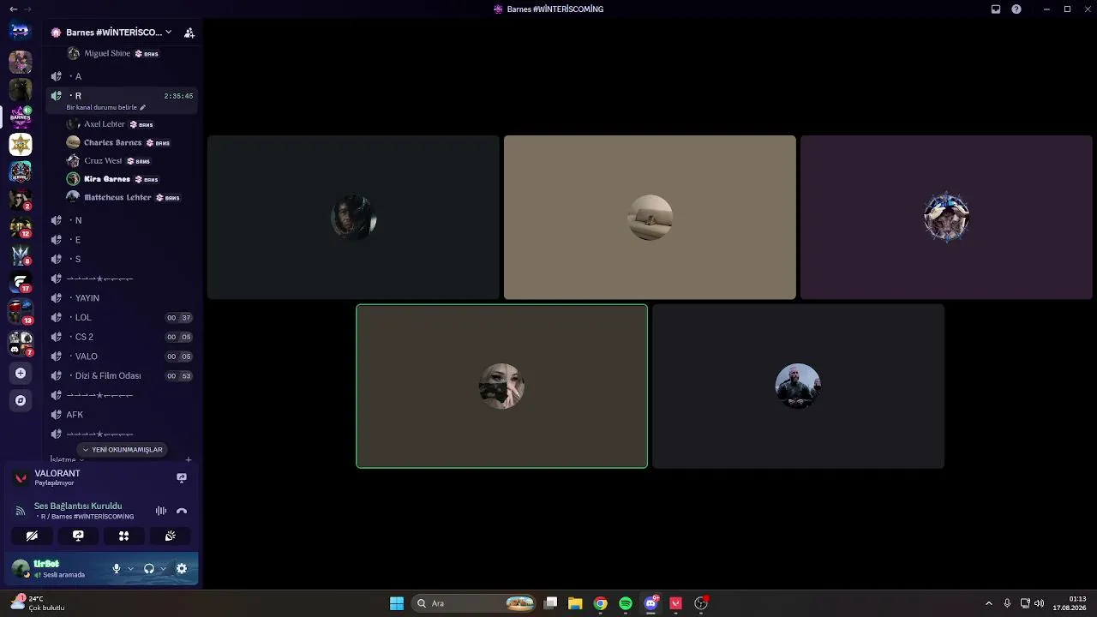Open Discord inbox icon in title bar
Screen dimensions: 1097x617
coord(996,9)
